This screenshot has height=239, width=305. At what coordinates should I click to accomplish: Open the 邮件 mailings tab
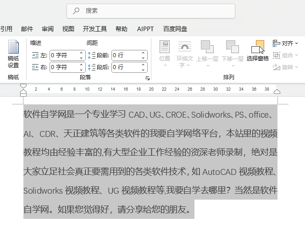pyautogui.click(x=27, y=29)
